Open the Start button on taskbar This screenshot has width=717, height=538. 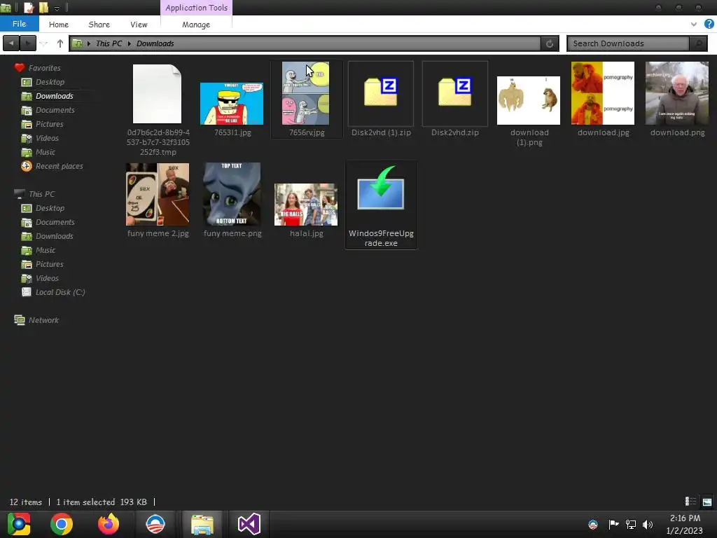(x=19, y=524)
